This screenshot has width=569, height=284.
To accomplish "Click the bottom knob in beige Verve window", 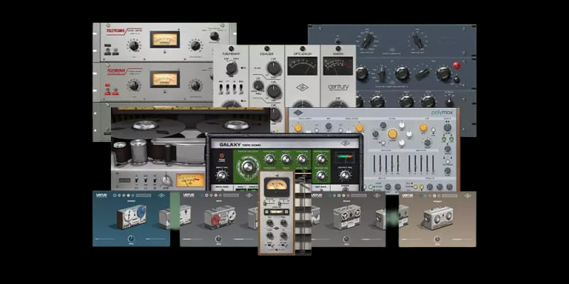I will point(437,239).
